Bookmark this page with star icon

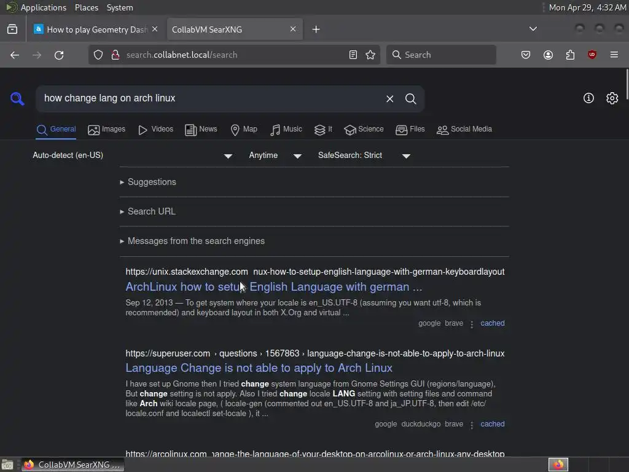coord(370,55)
